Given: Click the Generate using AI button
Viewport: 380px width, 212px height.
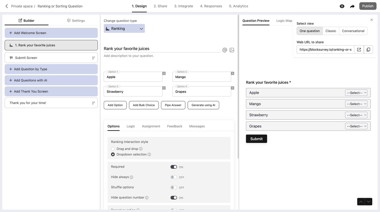Looking at the screenshot, I should pos(203,105).
